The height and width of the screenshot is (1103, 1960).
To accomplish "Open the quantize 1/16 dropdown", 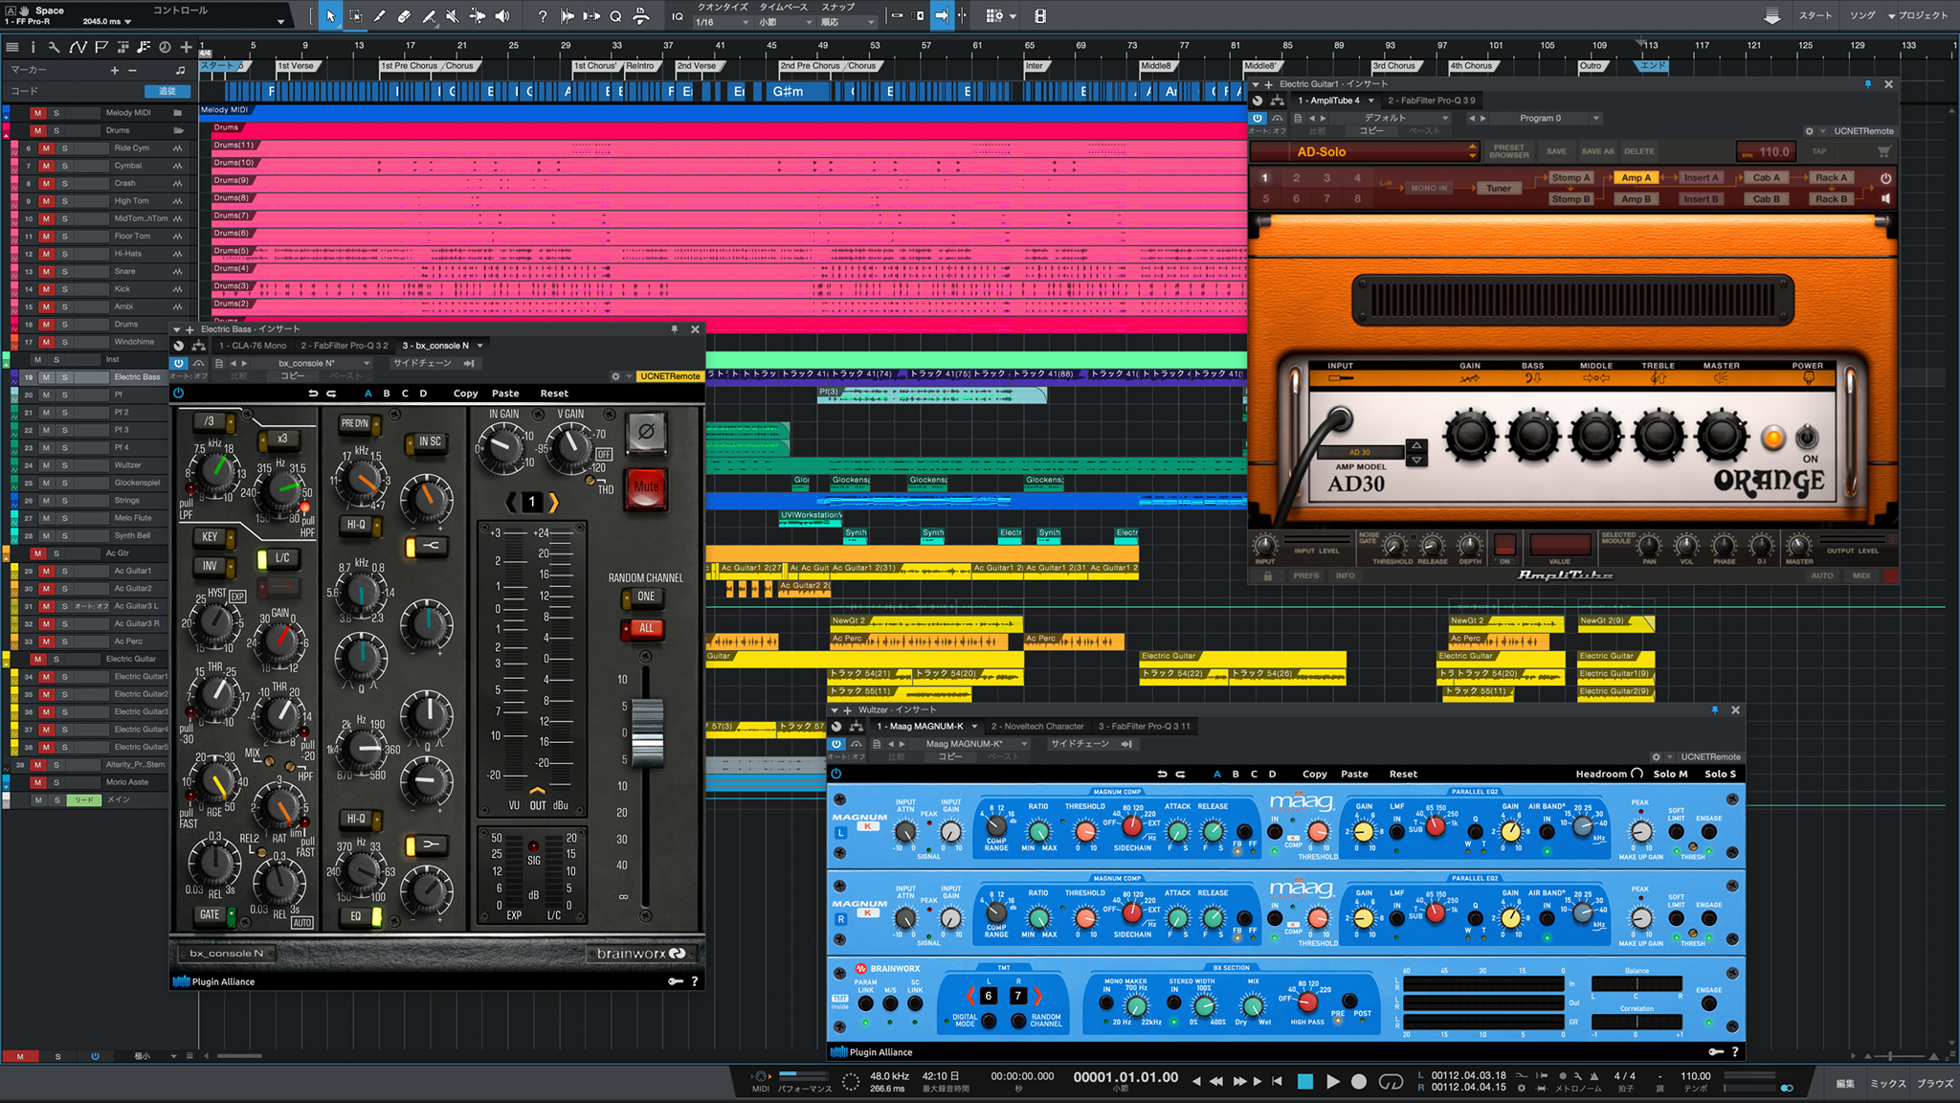I will (723, 22).
